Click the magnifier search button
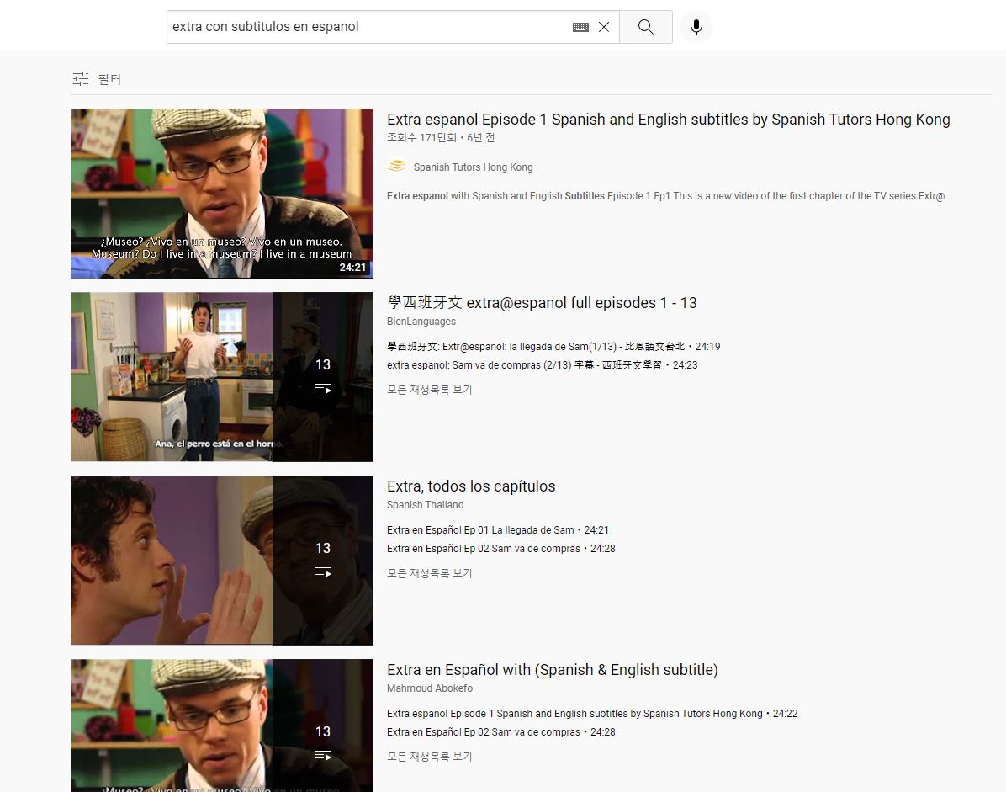The image size is (1006, 792). [x=645, y=27]
